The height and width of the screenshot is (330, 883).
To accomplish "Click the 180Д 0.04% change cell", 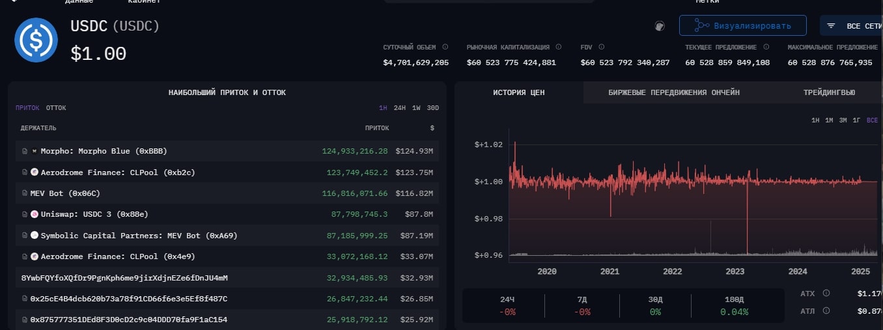I will [x=734, y=306].
